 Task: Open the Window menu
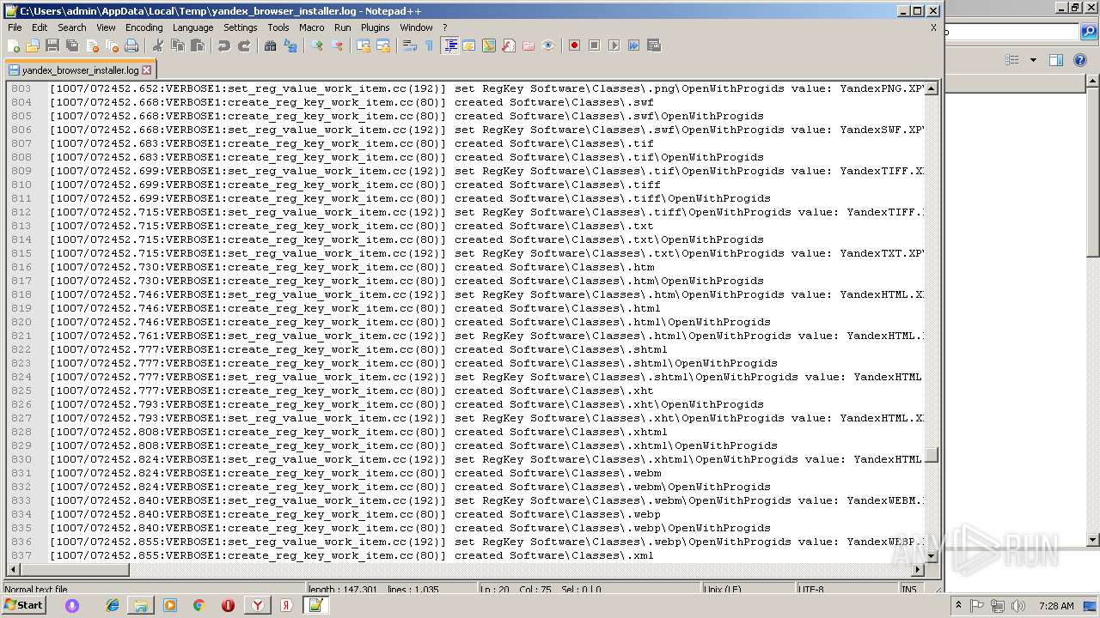click(416, 27)
